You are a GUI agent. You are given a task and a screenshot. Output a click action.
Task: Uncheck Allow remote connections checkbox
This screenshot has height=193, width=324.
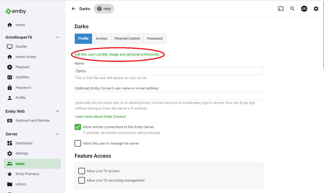pyautogui.click(x=78, y=127)
